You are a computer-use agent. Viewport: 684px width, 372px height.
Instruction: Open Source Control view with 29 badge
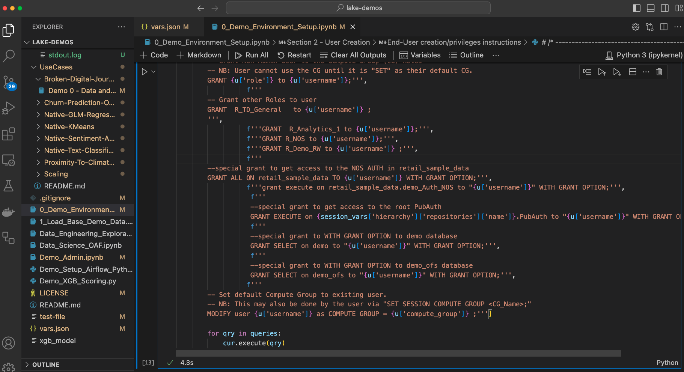coord(8,82)
